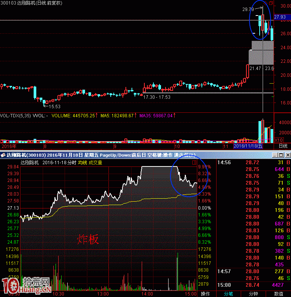Click the 29.84 intraday price axis label

[x=13, y=167]
